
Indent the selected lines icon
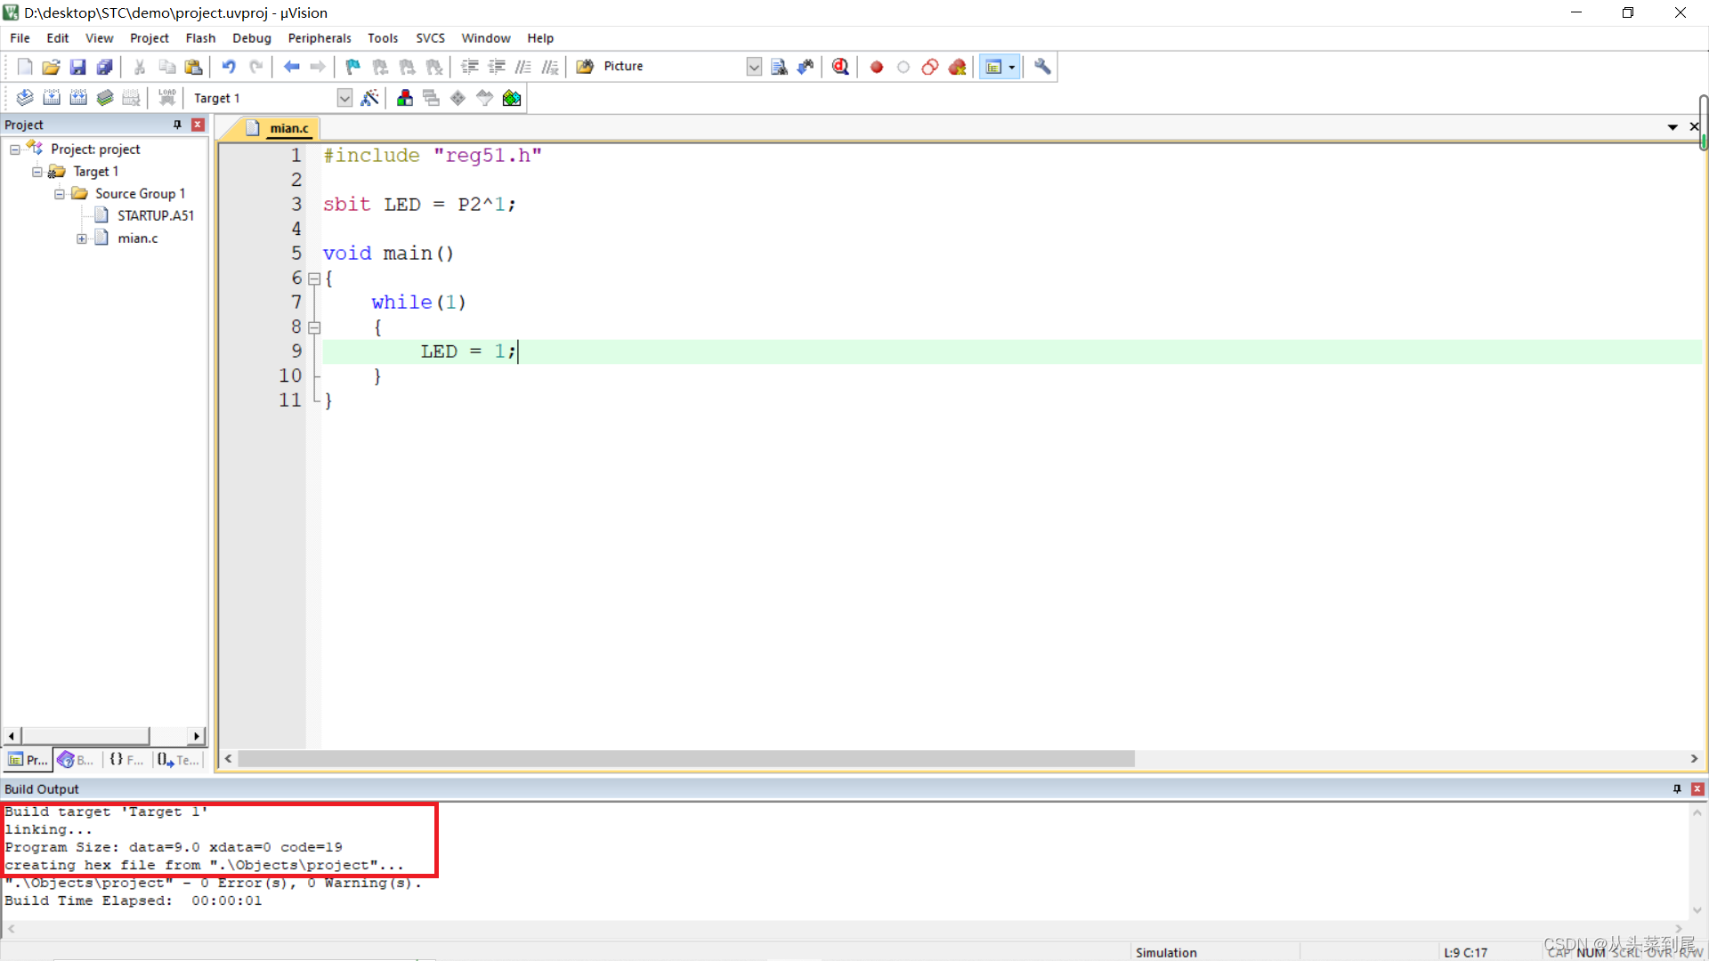click(470, 67)
